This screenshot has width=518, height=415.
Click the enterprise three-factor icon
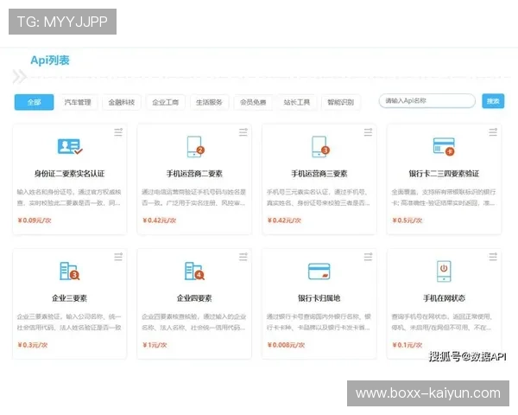(x=69, y=271)
